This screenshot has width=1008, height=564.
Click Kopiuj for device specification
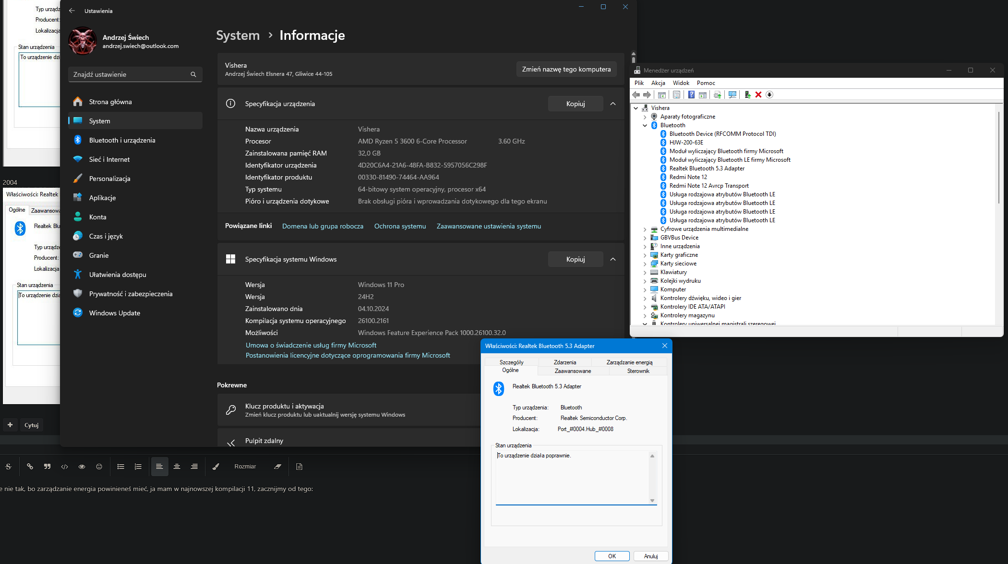576,104
